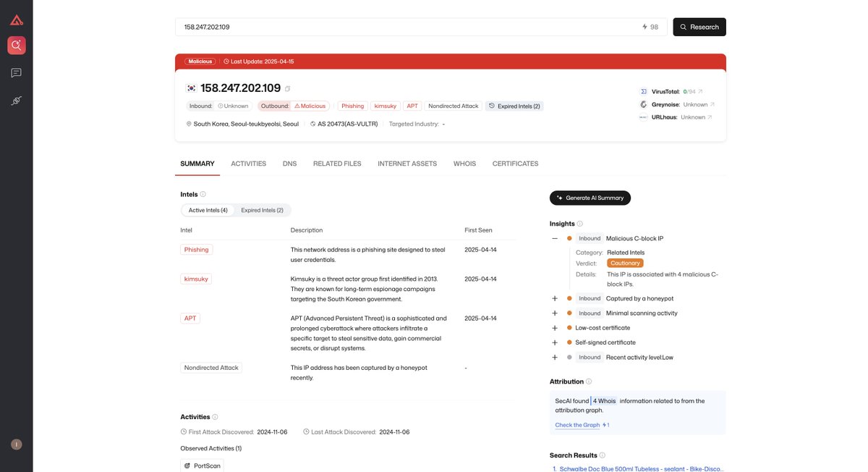Click the APT label in Intel table
Image resolution: width=868 pixels, height=472 pixels.
point(190,319)
